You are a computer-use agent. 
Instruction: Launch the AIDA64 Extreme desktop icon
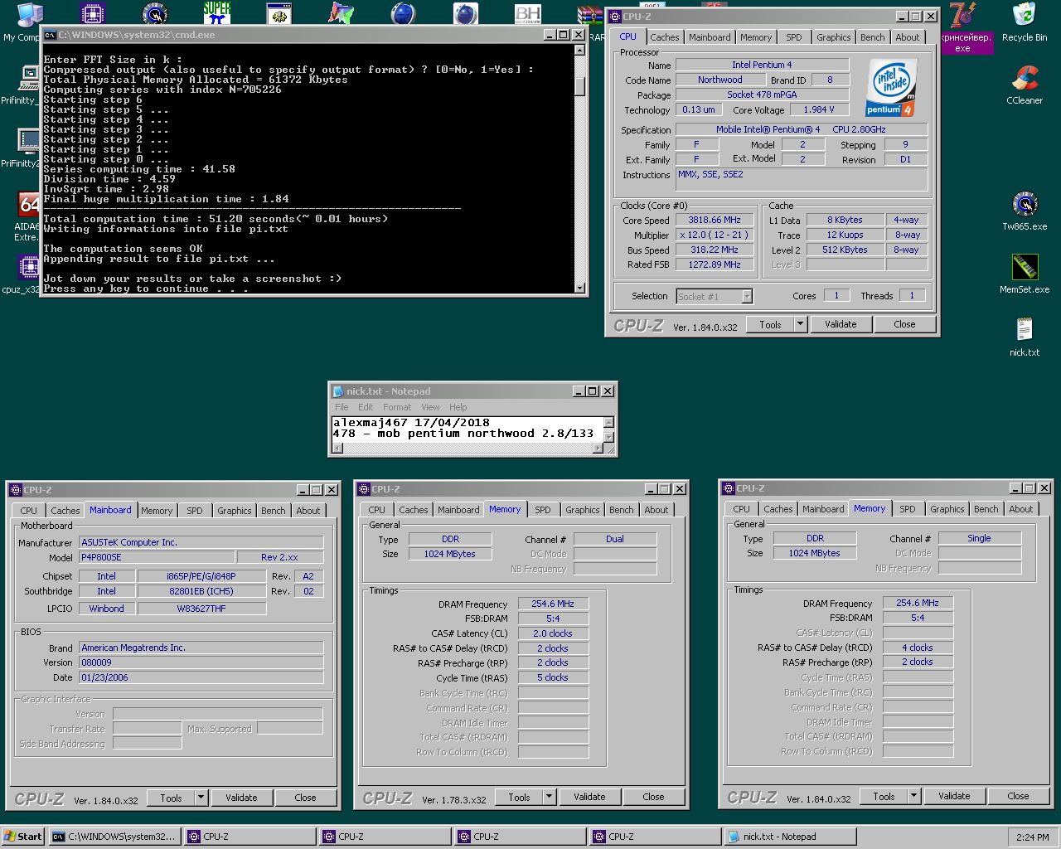tap(28, 204)
